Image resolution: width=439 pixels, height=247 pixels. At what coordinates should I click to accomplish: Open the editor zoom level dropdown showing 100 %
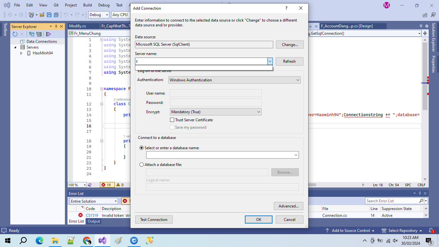point(77,185)
